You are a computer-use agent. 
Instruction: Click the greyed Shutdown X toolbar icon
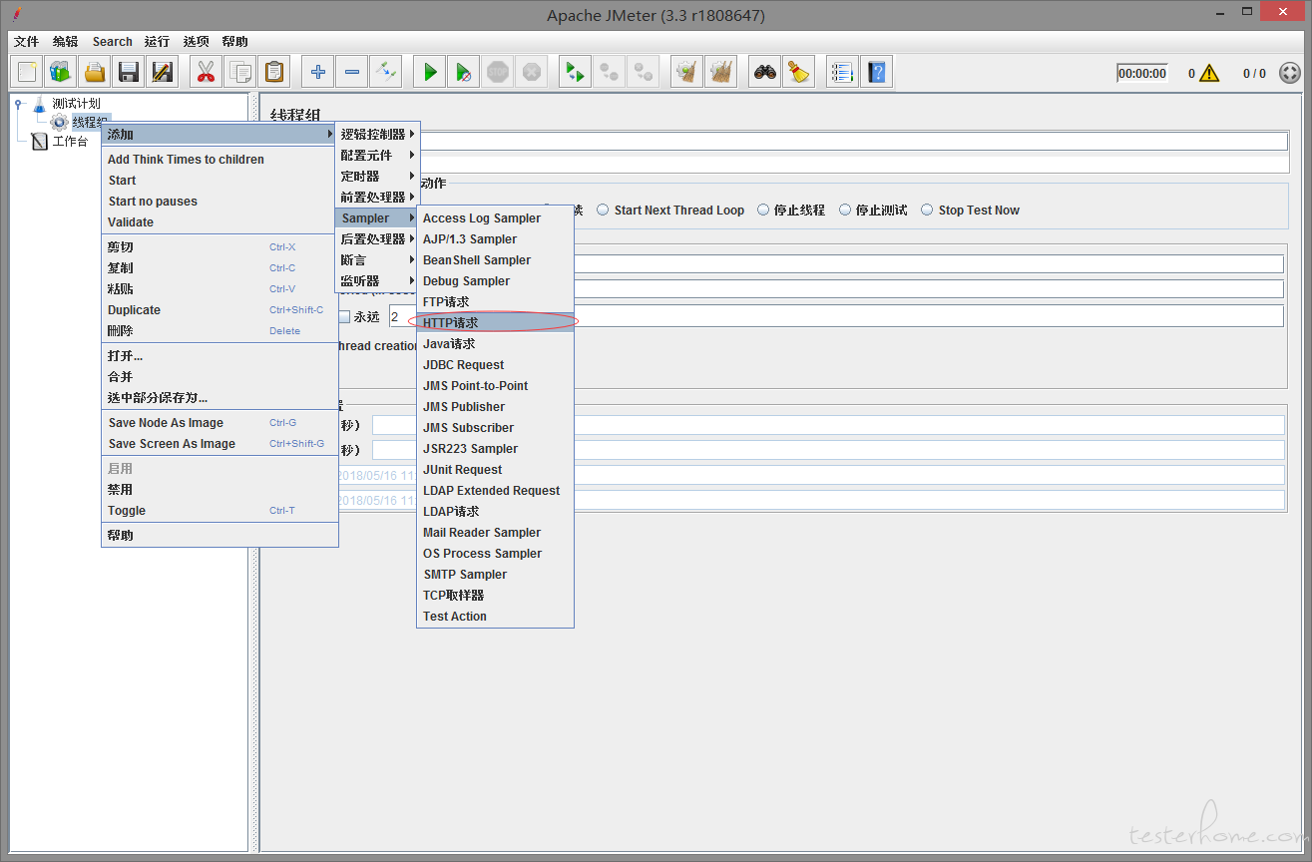[x=532, y=72]
